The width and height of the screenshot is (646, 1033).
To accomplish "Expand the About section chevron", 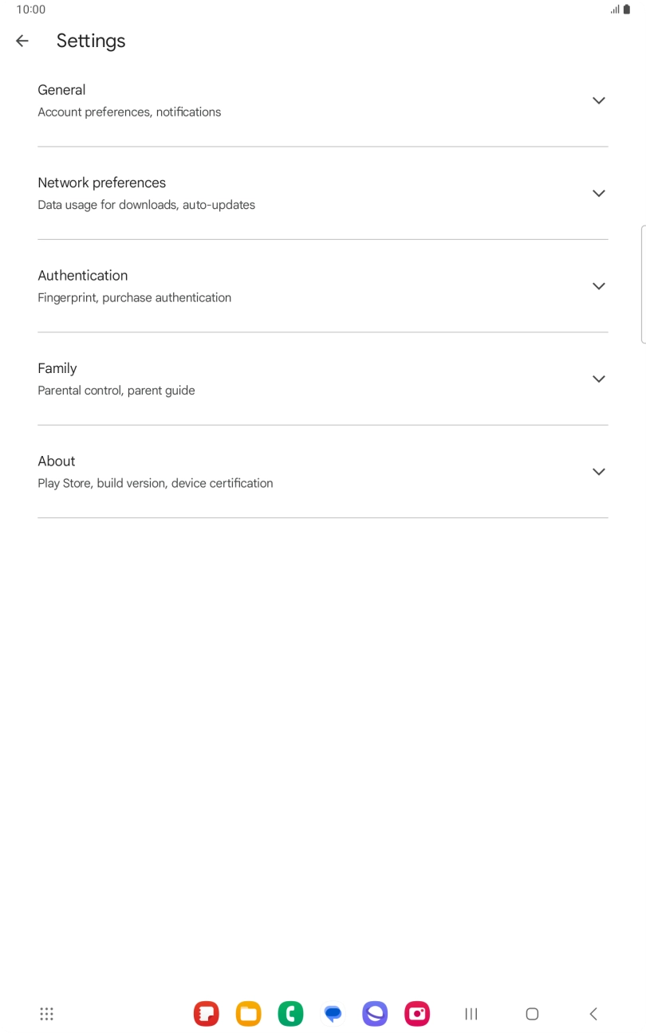I will [x=599, y=472].
